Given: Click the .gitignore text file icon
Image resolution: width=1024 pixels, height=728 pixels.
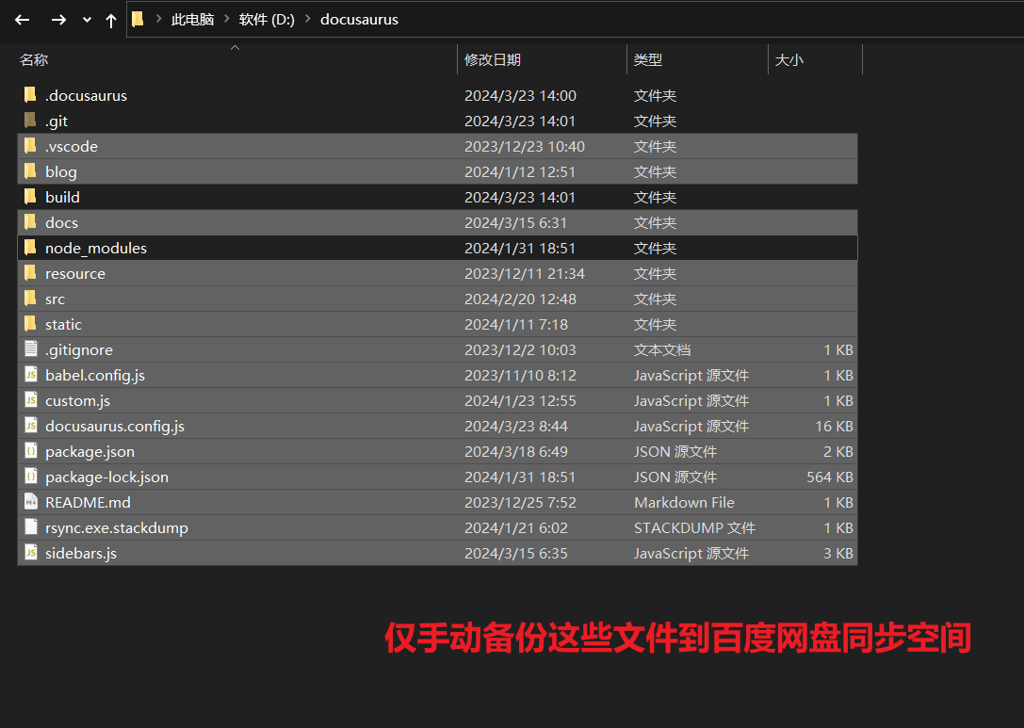Looking at the screenshot, I should (31, 348).
